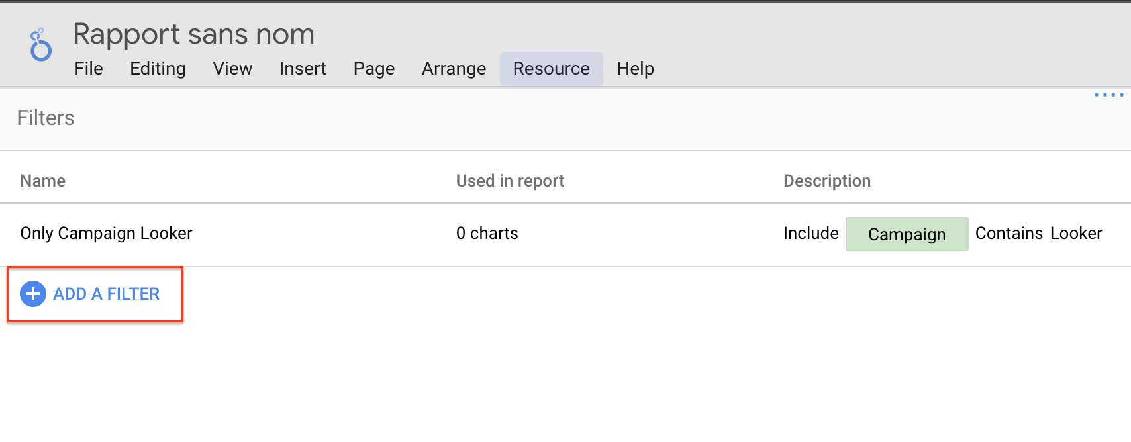Click the Looker Studio logo
Viewport: 1131px width, 442px height.
point(40,45)
